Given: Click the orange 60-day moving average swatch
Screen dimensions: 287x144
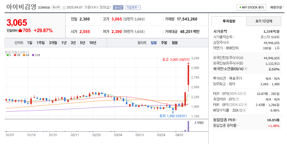Looking at the screenshot, I should click(24, 55).
